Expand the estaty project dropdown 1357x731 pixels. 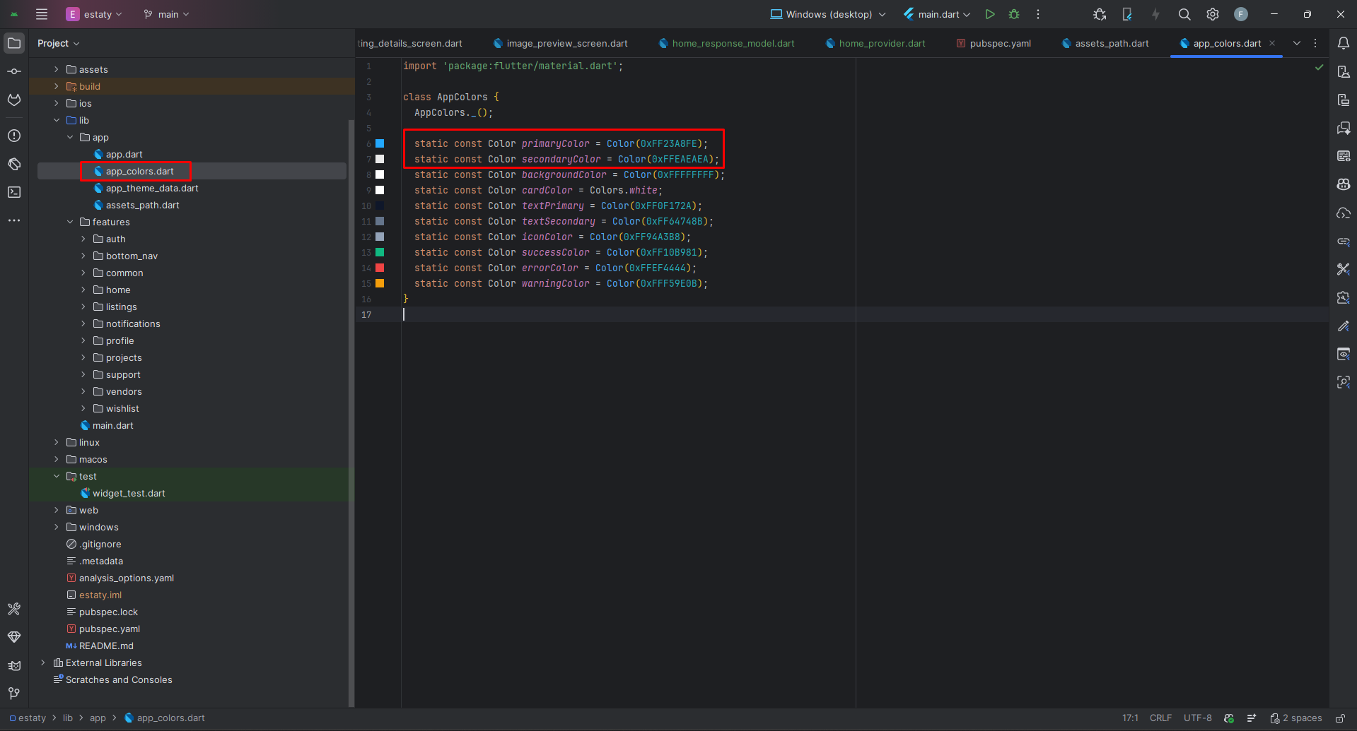point(94,14)
